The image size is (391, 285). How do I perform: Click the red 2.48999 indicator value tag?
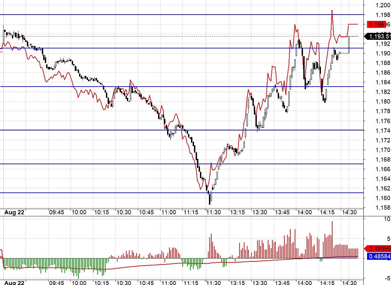pyautogui.click(x=378, y=249)
